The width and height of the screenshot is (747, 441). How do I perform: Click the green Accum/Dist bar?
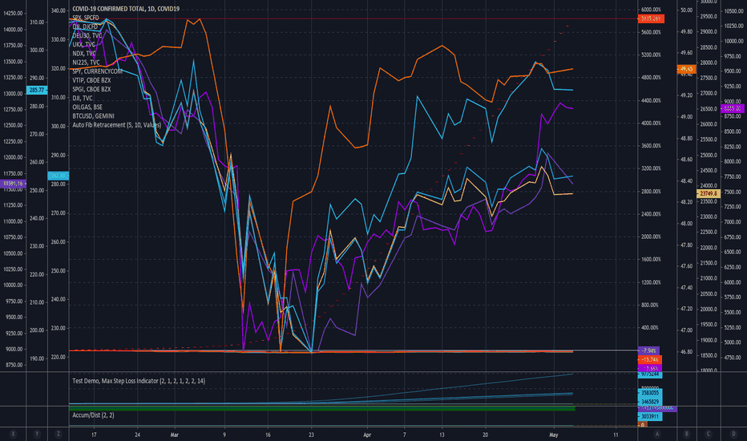click(x=322, y=409)
